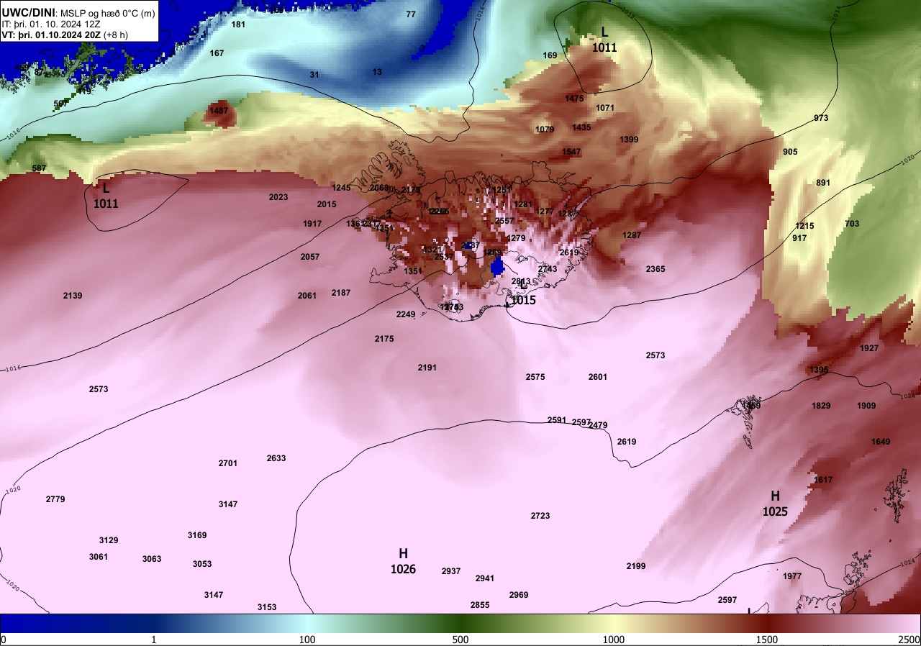This screenshot has width=921, height=646.
Task: Click the height value 1487
Action: point(218,111)
